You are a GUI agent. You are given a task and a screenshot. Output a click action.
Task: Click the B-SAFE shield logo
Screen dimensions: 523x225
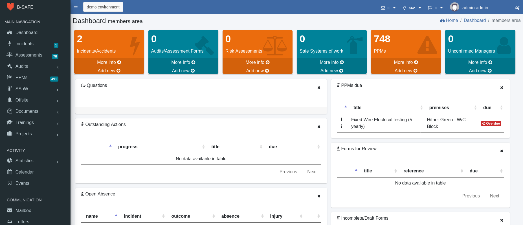(10, 7)
